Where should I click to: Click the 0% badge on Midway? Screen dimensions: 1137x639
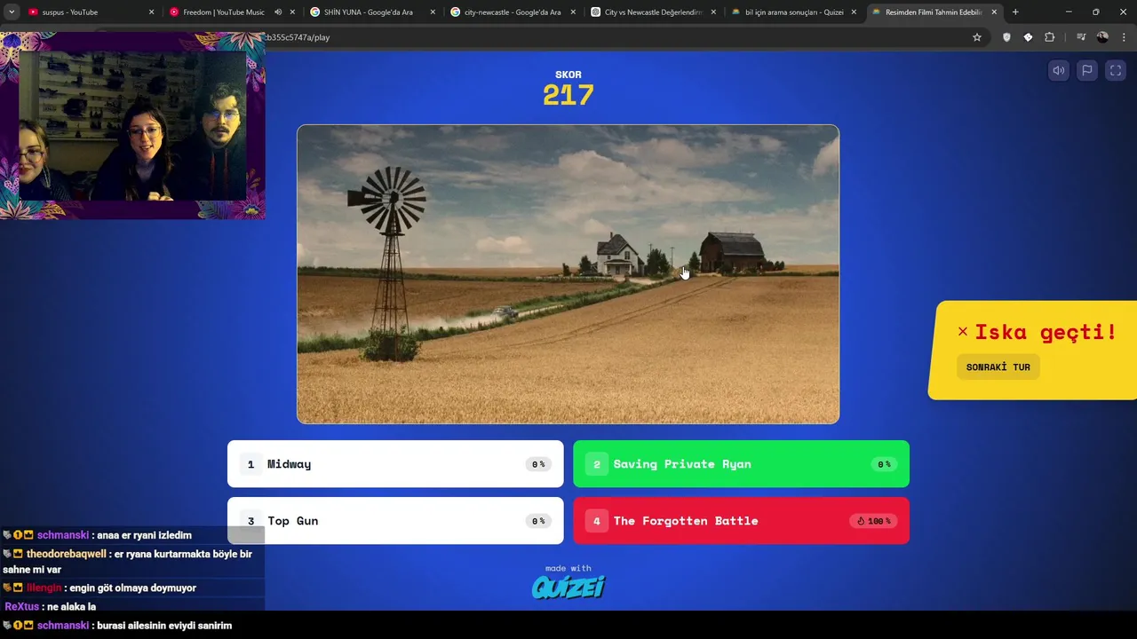538,464
